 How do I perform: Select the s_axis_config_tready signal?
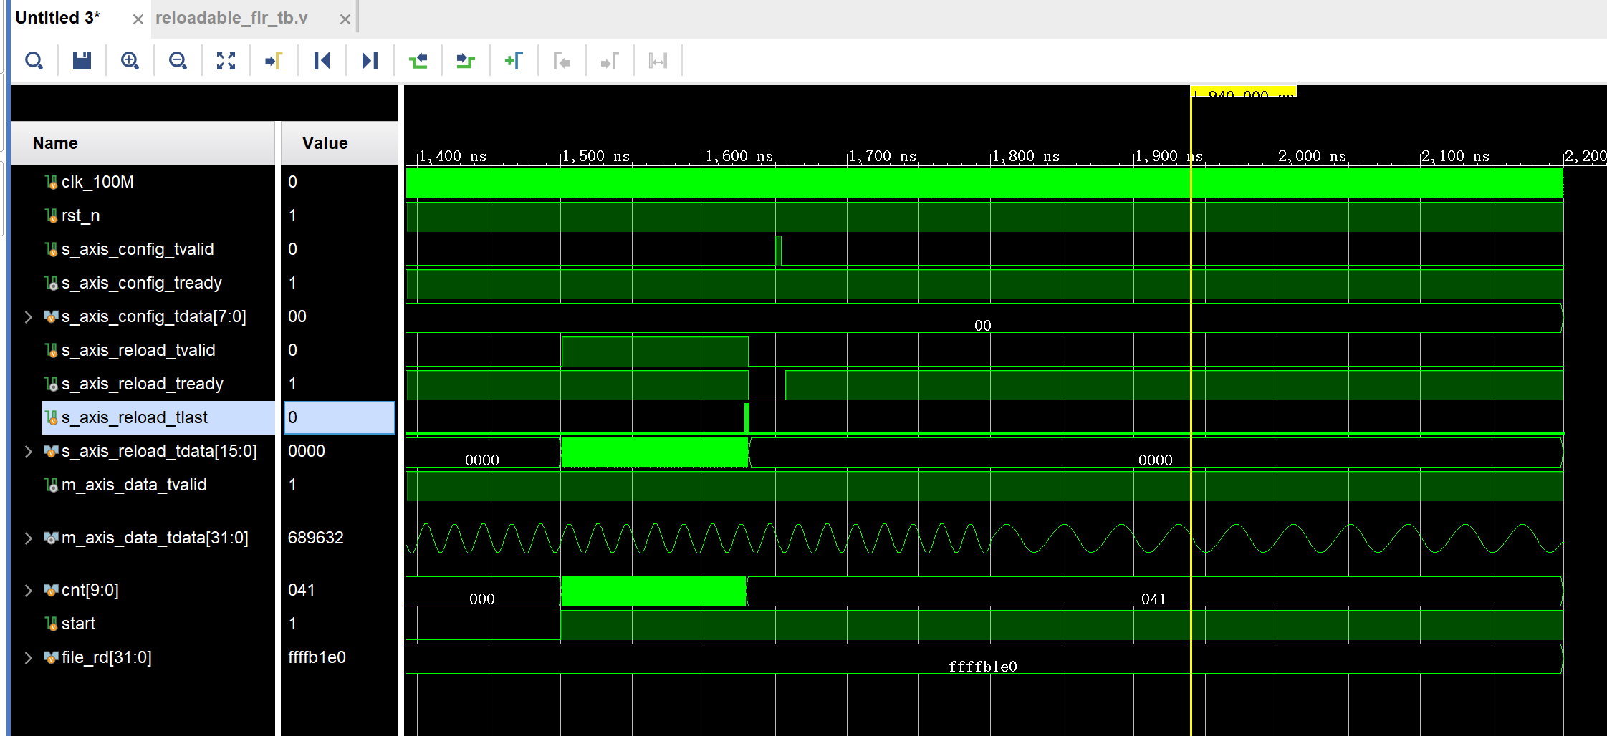(x=141, y=283)
